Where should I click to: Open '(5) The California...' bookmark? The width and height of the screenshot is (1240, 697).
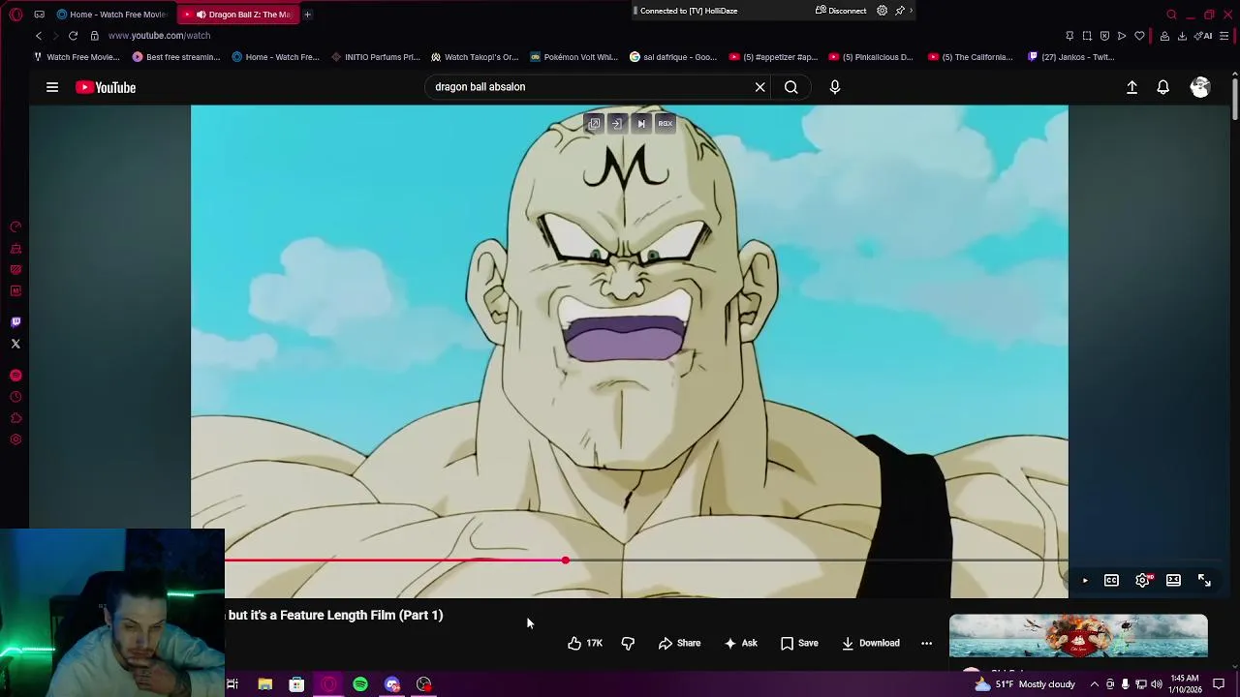(971, 57)
